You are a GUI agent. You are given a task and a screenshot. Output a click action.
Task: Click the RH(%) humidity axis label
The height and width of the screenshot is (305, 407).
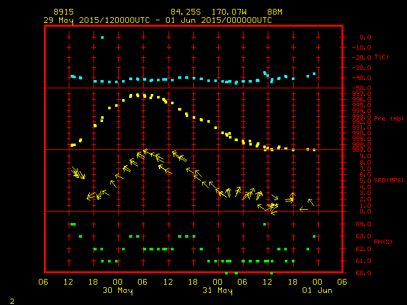pos(383,242)
